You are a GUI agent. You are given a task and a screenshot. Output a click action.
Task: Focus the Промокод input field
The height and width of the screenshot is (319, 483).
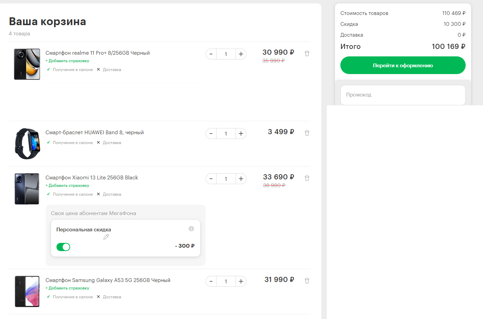[403, 95]
